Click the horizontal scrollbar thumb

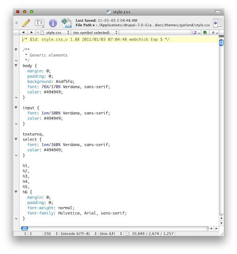24,229
